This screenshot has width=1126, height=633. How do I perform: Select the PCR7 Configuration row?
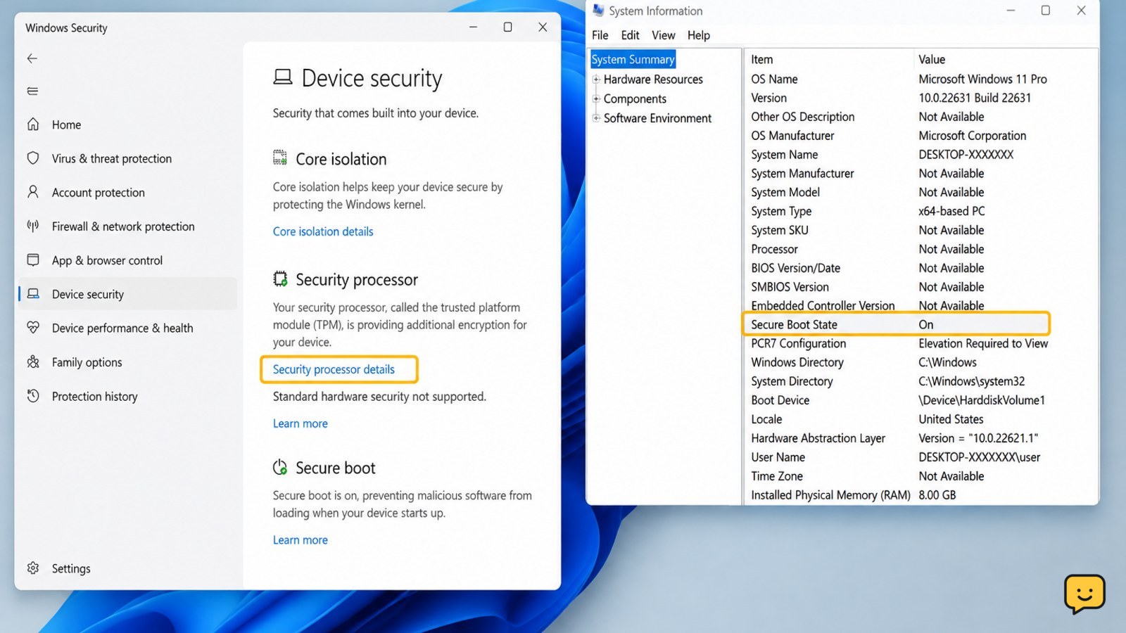921,343
